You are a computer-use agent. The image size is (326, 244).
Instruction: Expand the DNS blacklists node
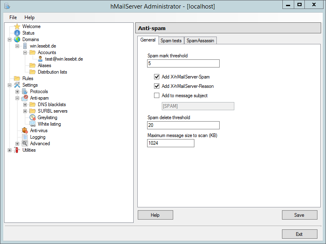(25, 105)
